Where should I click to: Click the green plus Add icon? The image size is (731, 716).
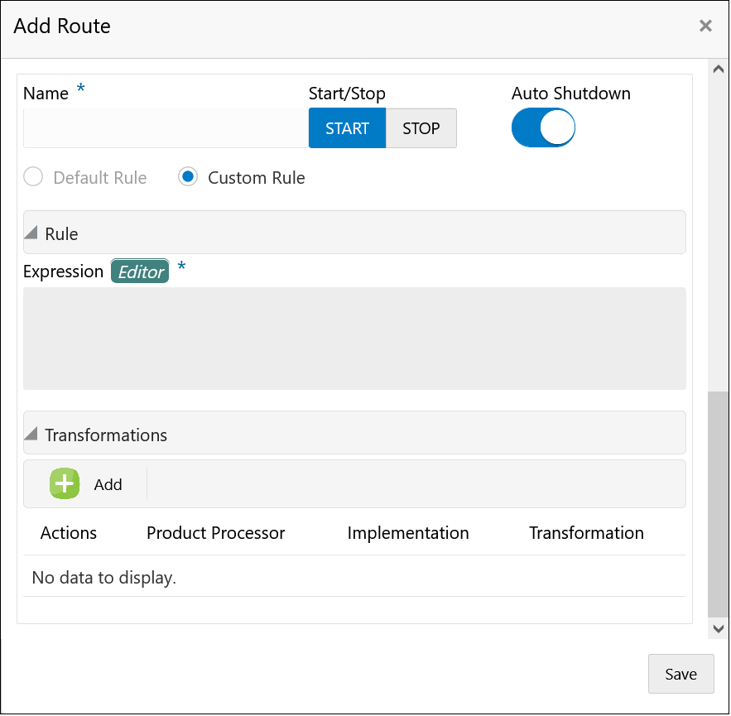click(65, 484)
